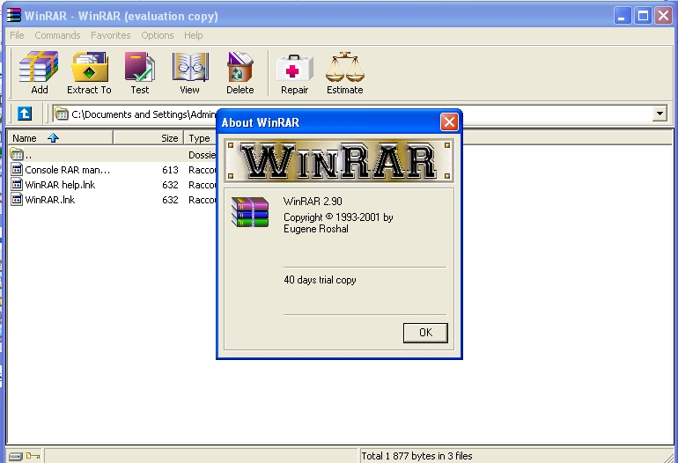The width and height of the screenshot is (678, 463).
Task: Click OK in About WinRAR dialog
Action: (425, 333)
